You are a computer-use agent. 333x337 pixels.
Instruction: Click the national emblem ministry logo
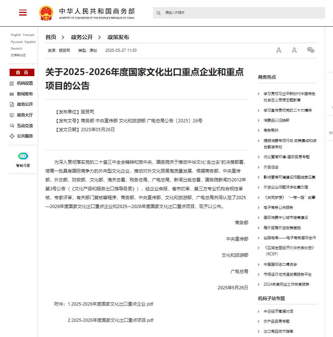[x=46, y=12]
